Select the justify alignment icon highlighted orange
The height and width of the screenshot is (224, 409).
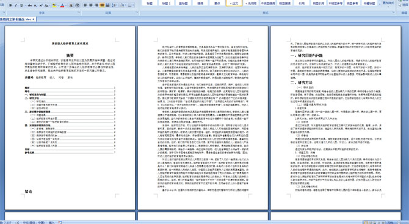[x=102, y=5]
